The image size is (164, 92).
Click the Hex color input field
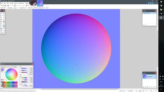point(30,74)
